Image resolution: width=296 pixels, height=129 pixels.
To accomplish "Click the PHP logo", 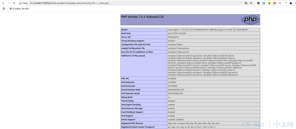I will click(250, 20).
